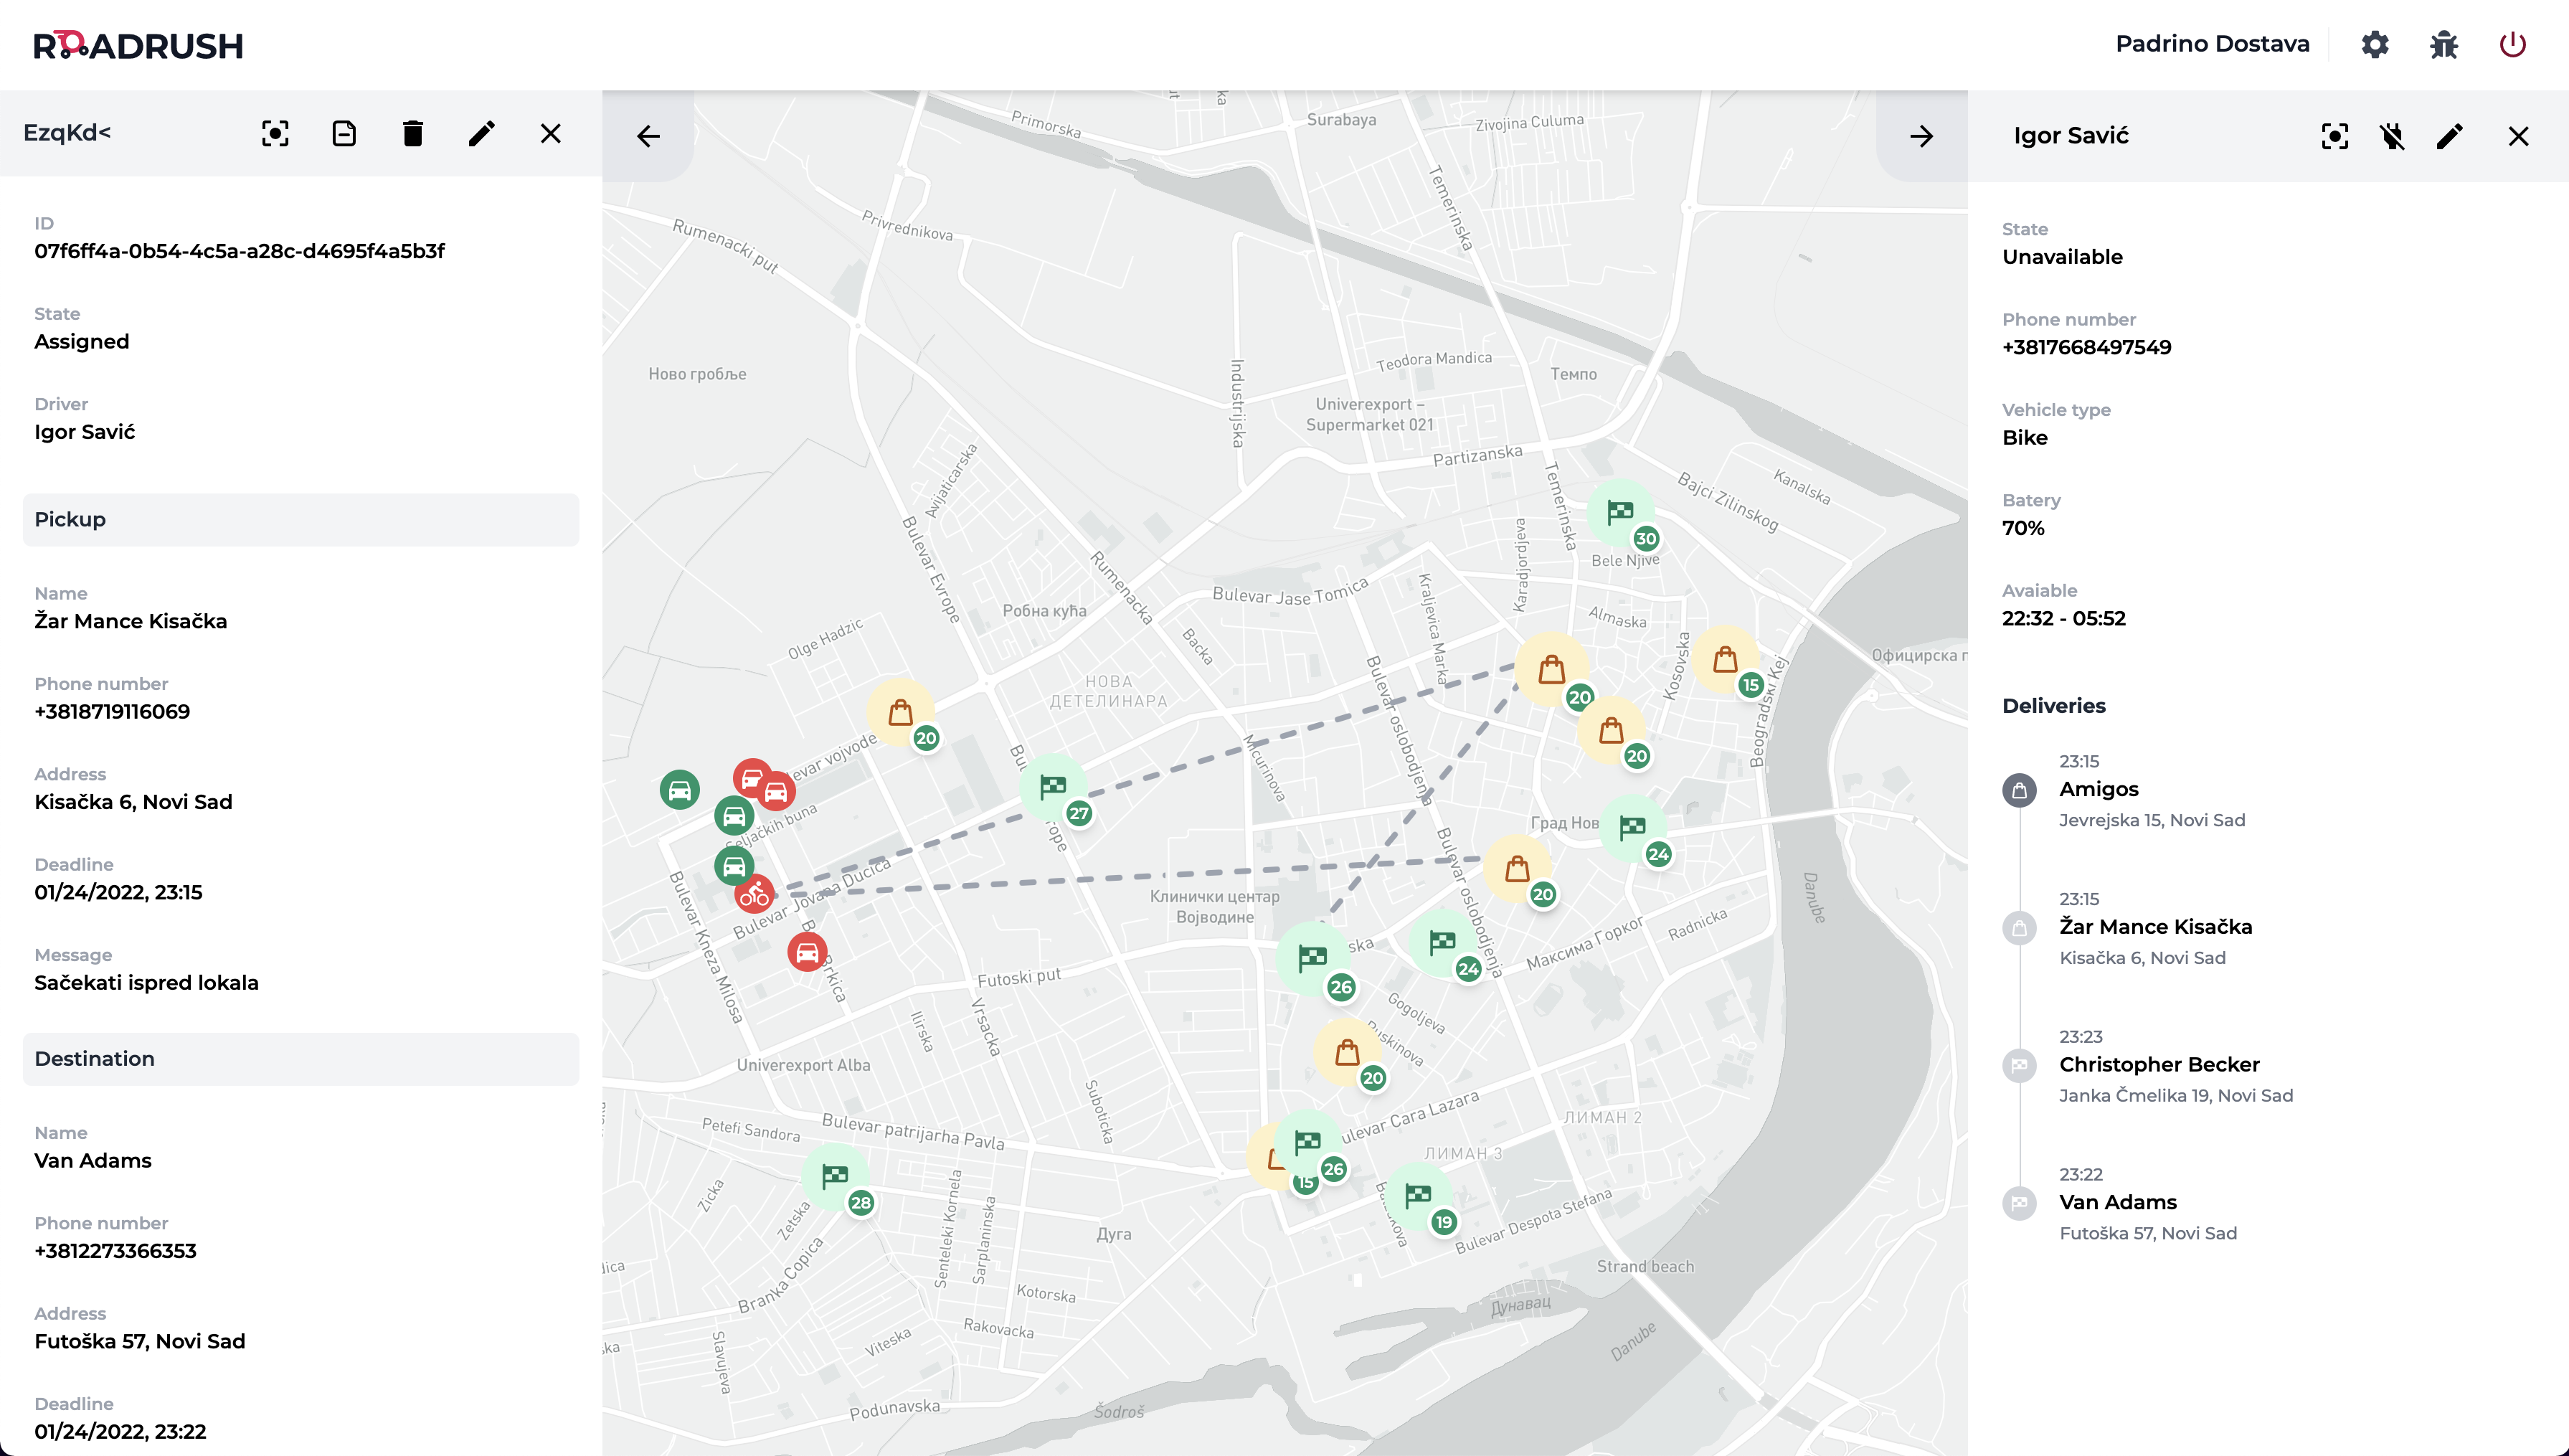Click destination flag marker numbered 27
Image resolution: width=2569 pixels, height=1456 pixels.
(x=1053, y=788)
